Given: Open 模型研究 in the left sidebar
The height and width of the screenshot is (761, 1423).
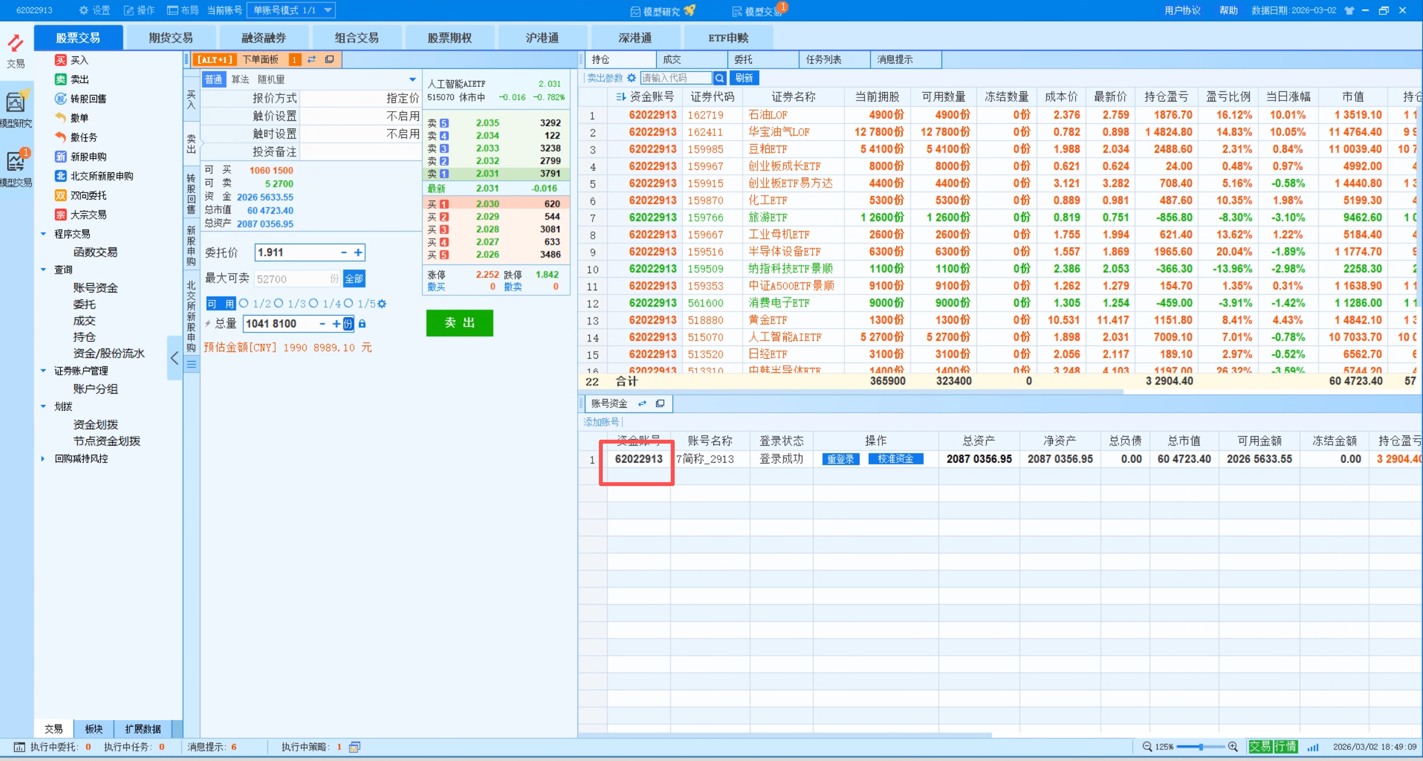Looking at the screenshot, I should coord(16,109).
